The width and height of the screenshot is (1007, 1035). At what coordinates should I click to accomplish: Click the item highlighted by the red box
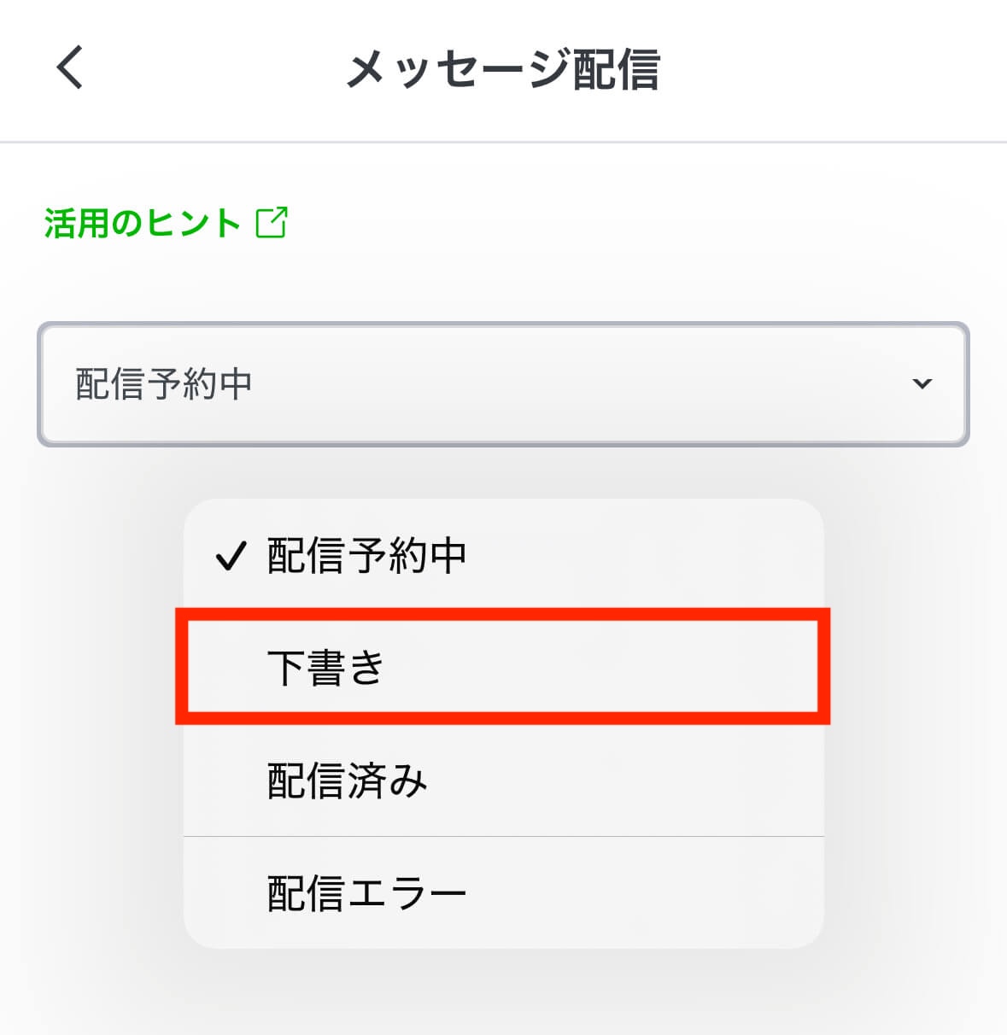click(502, 667)
